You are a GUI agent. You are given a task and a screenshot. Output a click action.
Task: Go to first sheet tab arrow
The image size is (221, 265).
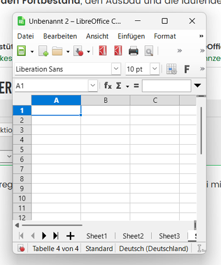tap(22, 236)
